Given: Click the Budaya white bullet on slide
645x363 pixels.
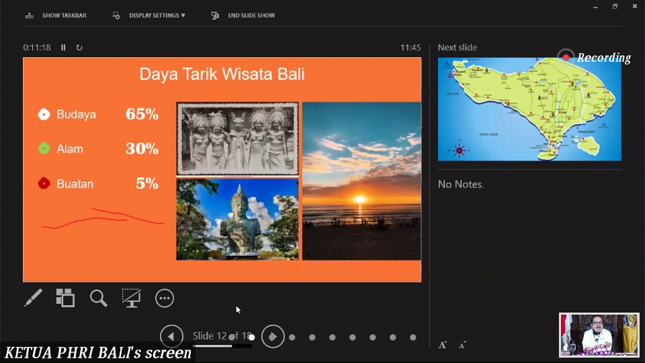Looking at the screenshot, I should pos(44,114).
